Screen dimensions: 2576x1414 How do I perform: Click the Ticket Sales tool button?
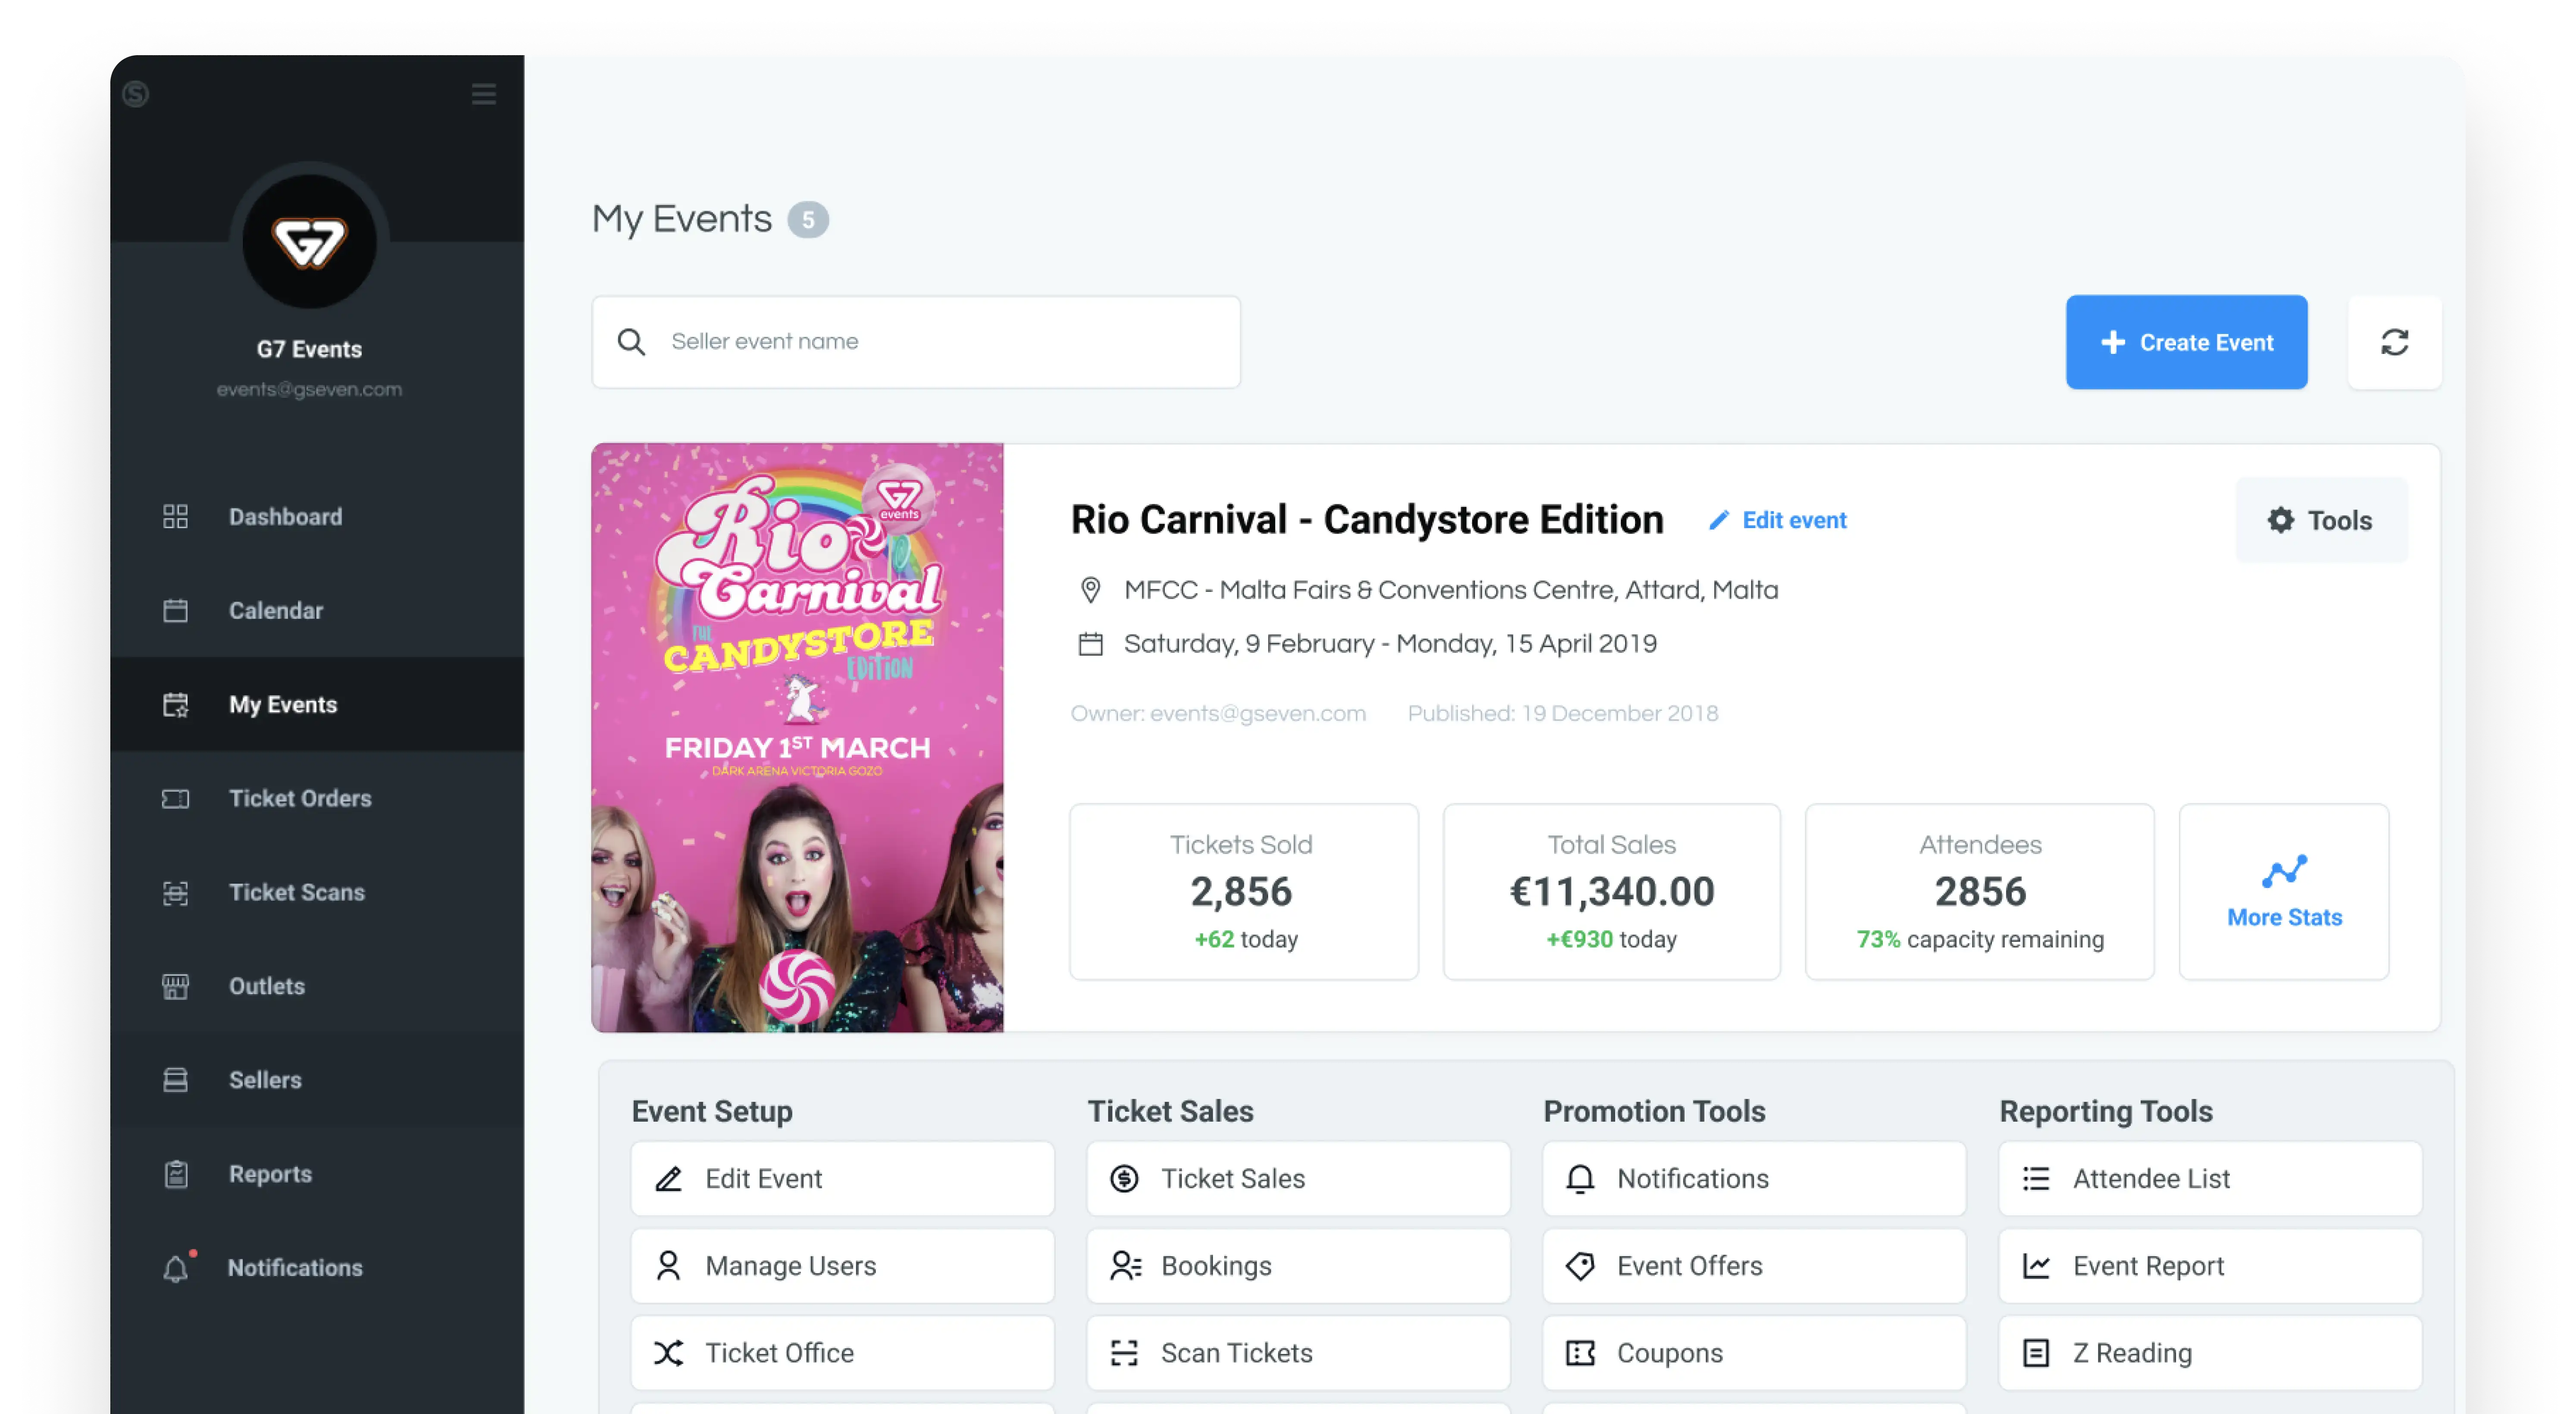(1299, 1179)
